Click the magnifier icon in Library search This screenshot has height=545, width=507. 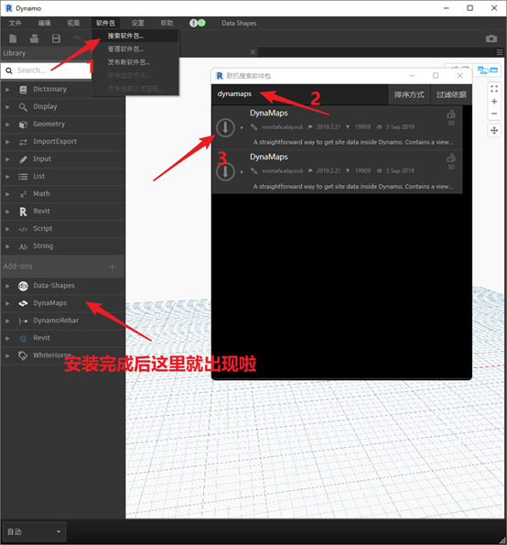[x=9, y=71]
